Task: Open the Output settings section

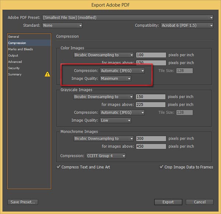Action: 13,55
